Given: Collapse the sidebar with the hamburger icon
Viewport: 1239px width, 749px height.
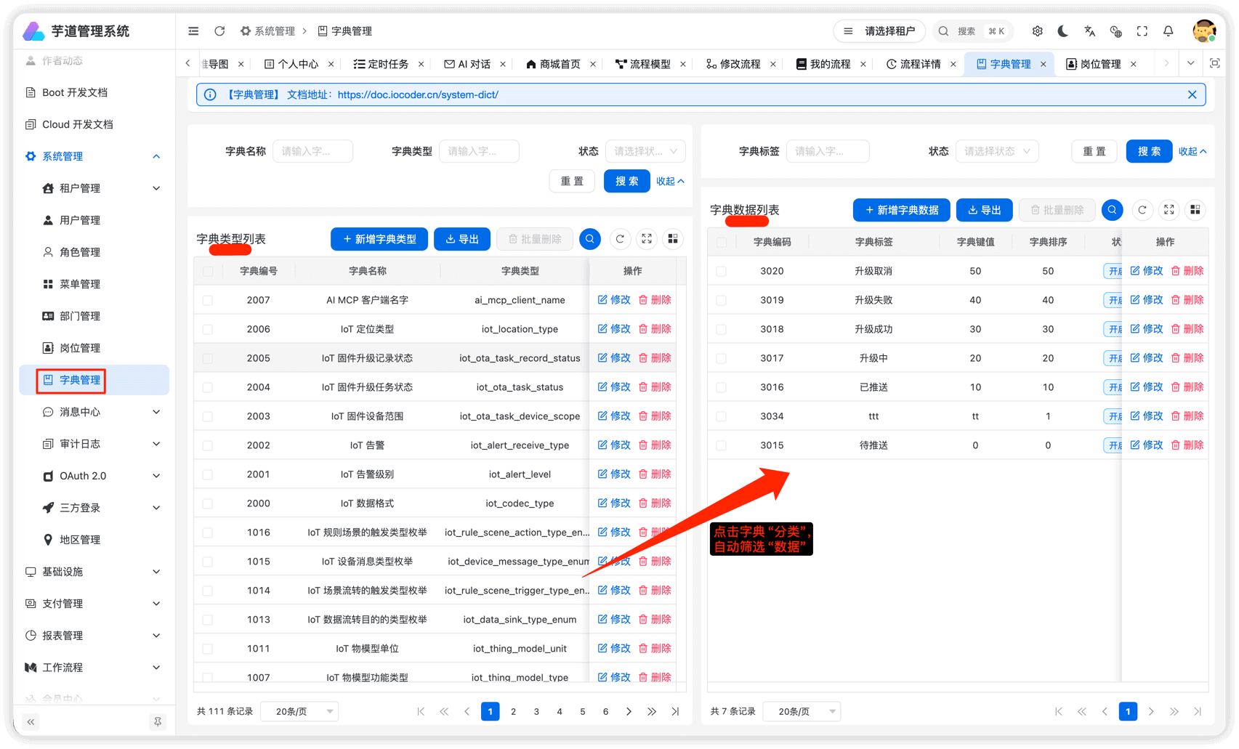Looking at the screenshot, I should pyautogui.click(x=193, y=31).
